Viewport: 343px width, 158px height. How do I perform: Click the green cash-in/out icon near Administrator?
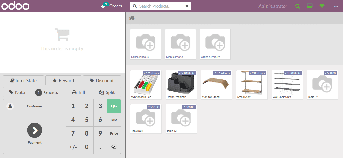point(297,6)
